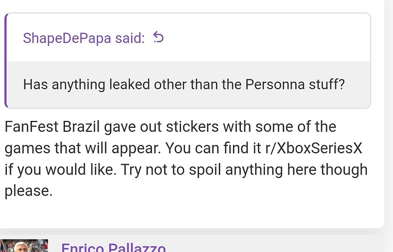Click the gray page margin right of the post
Screen dimensions: 393x252
[389, 113]
